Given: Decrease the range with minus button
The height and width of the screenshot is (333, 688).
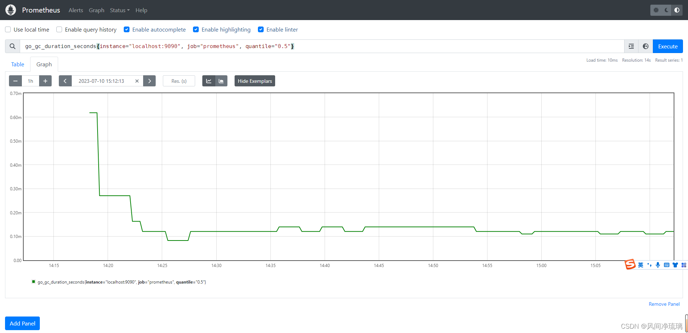Looking at the screenshot, I should (15, 81).
